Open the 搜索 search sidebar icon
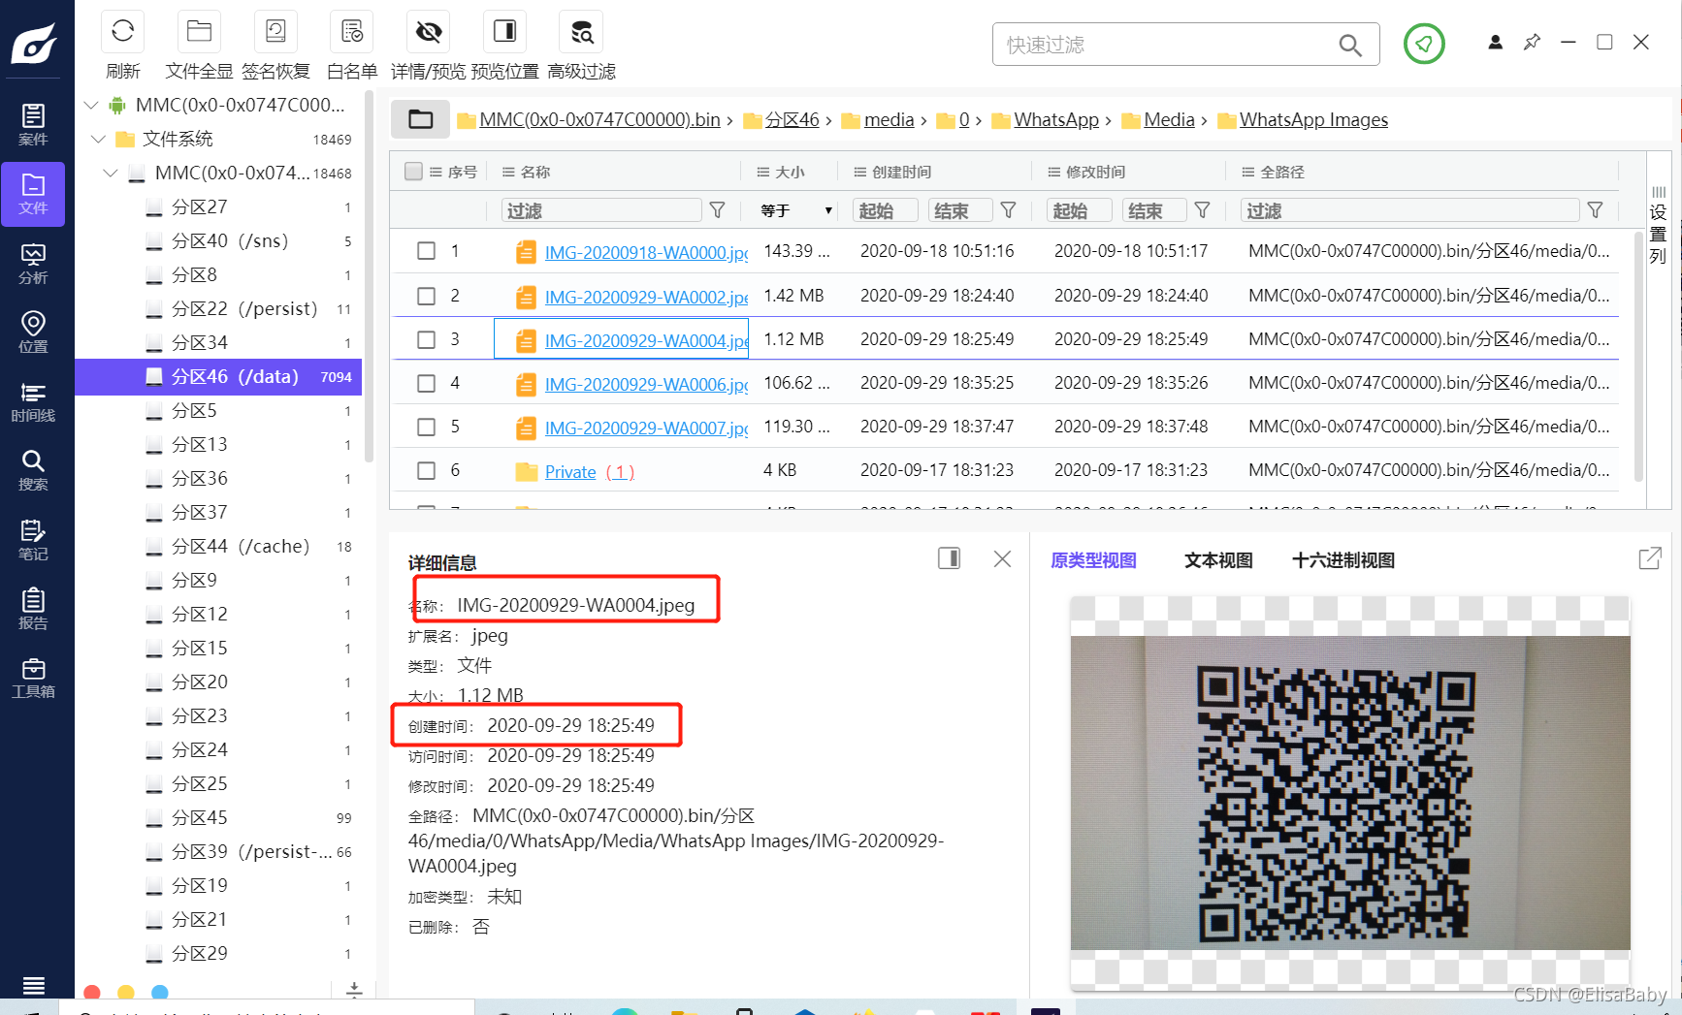Screen dimensions: 1682x1015 pos(33,470)
